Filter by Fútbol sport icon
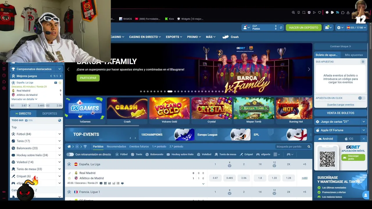 coord(121,154)
